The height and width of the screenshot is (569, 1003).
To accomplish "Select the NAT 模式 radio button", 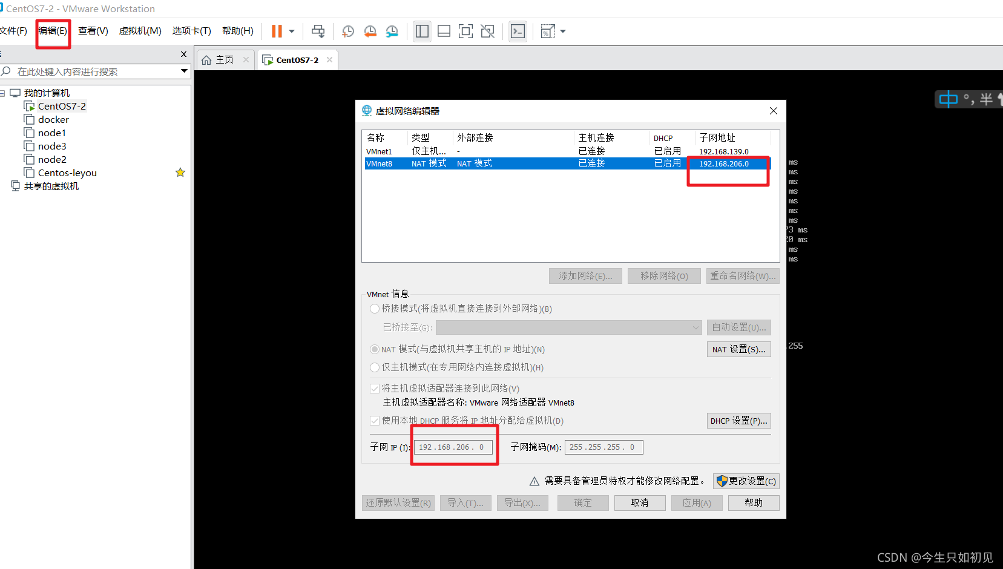I will click(x=375, y=349).
